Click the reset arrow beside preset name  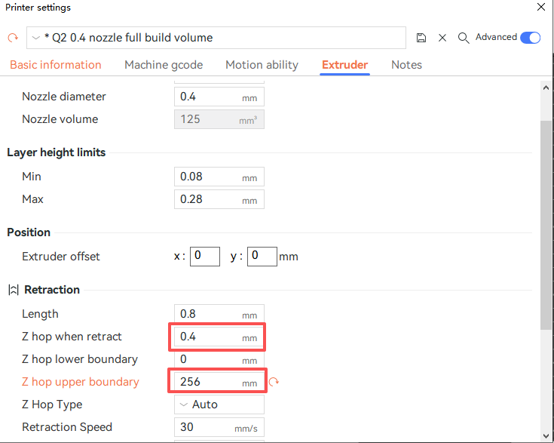click(12, 38)
